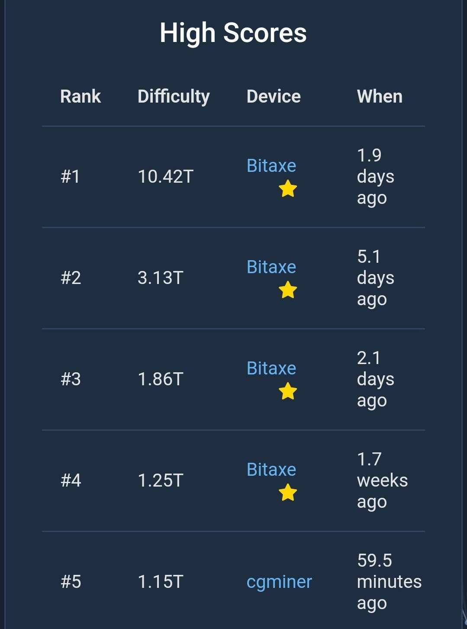Click the High Scores title
Viewport: 467px width, 629px height.
[x=233, y=33]
